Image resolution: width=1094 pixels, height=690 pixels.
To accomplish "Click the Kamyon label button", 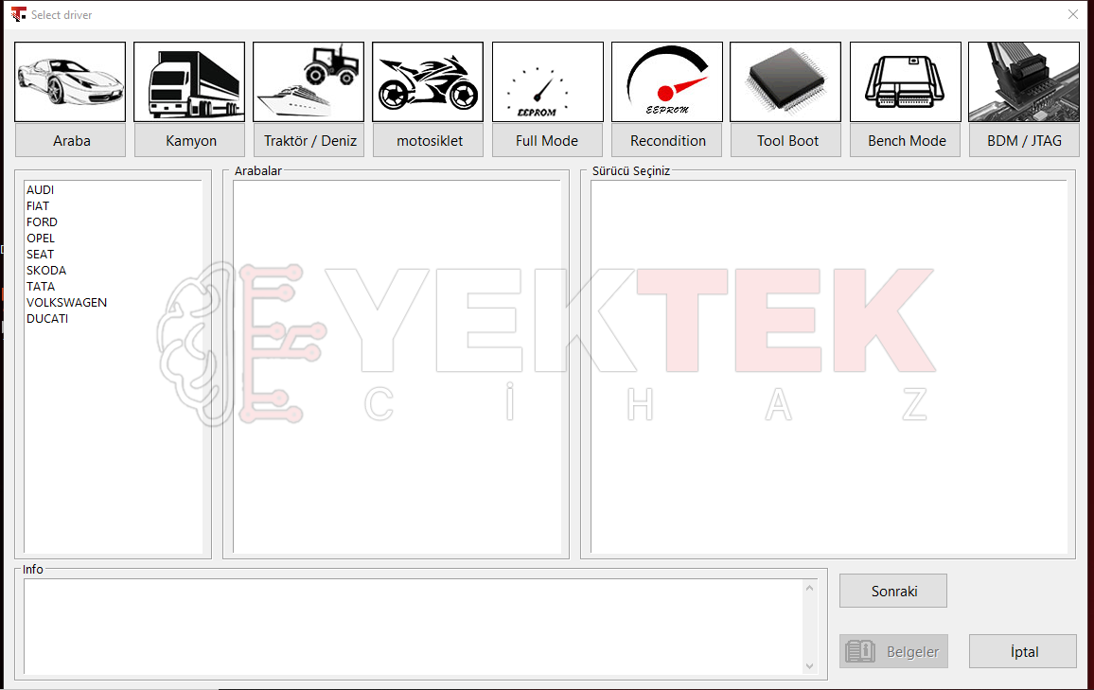I will (190, 140).
